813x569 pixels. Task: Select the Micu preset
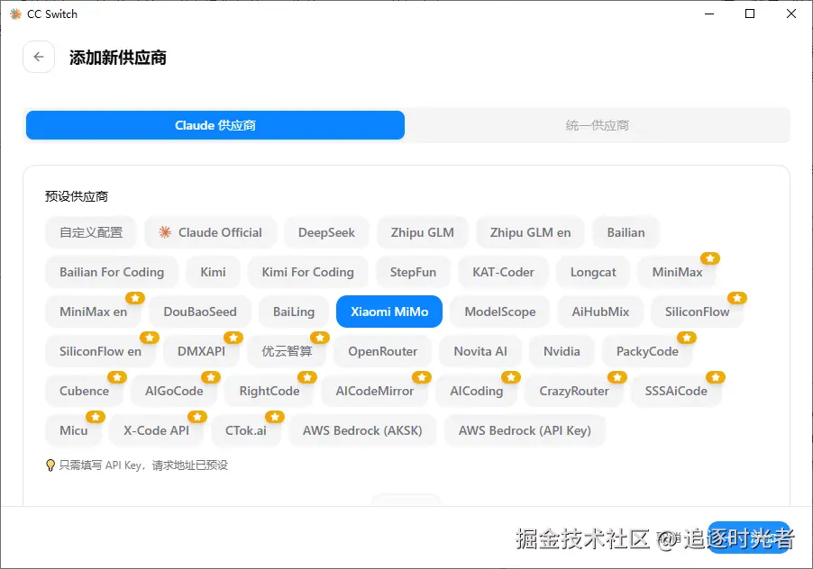74,430
